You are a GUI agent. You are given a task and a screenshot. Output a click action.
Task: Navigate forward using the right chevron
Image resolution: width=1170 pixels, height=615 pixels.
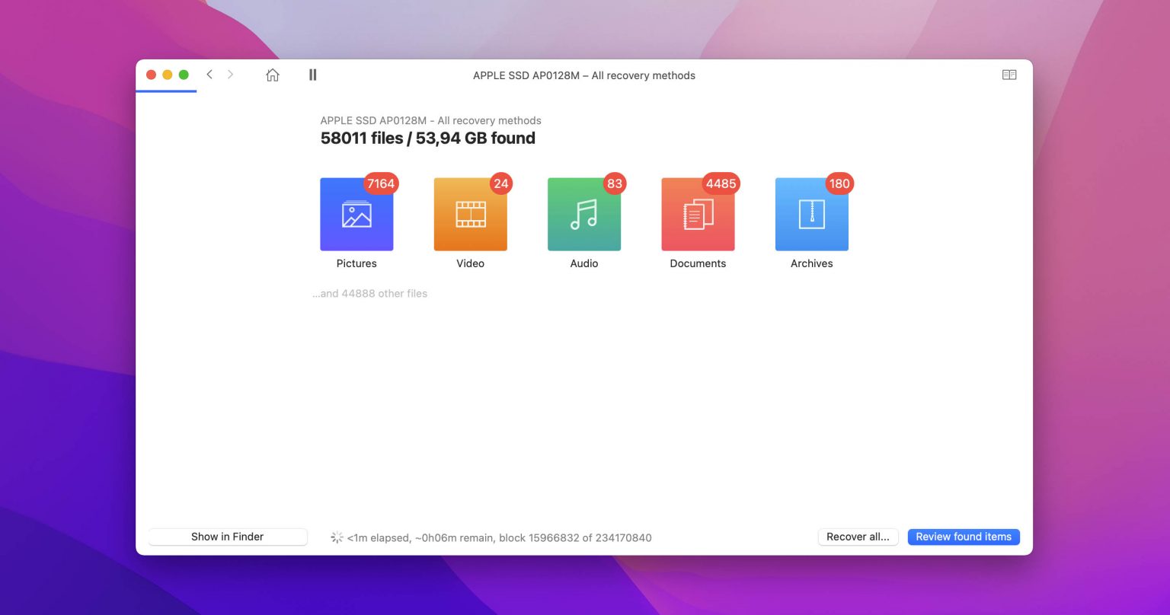coord(230,75)
